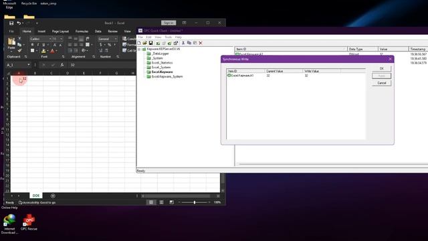428x241 pixels.
Task: Switch to the Review ribbon tab
Action: click(x=112, y=31)
